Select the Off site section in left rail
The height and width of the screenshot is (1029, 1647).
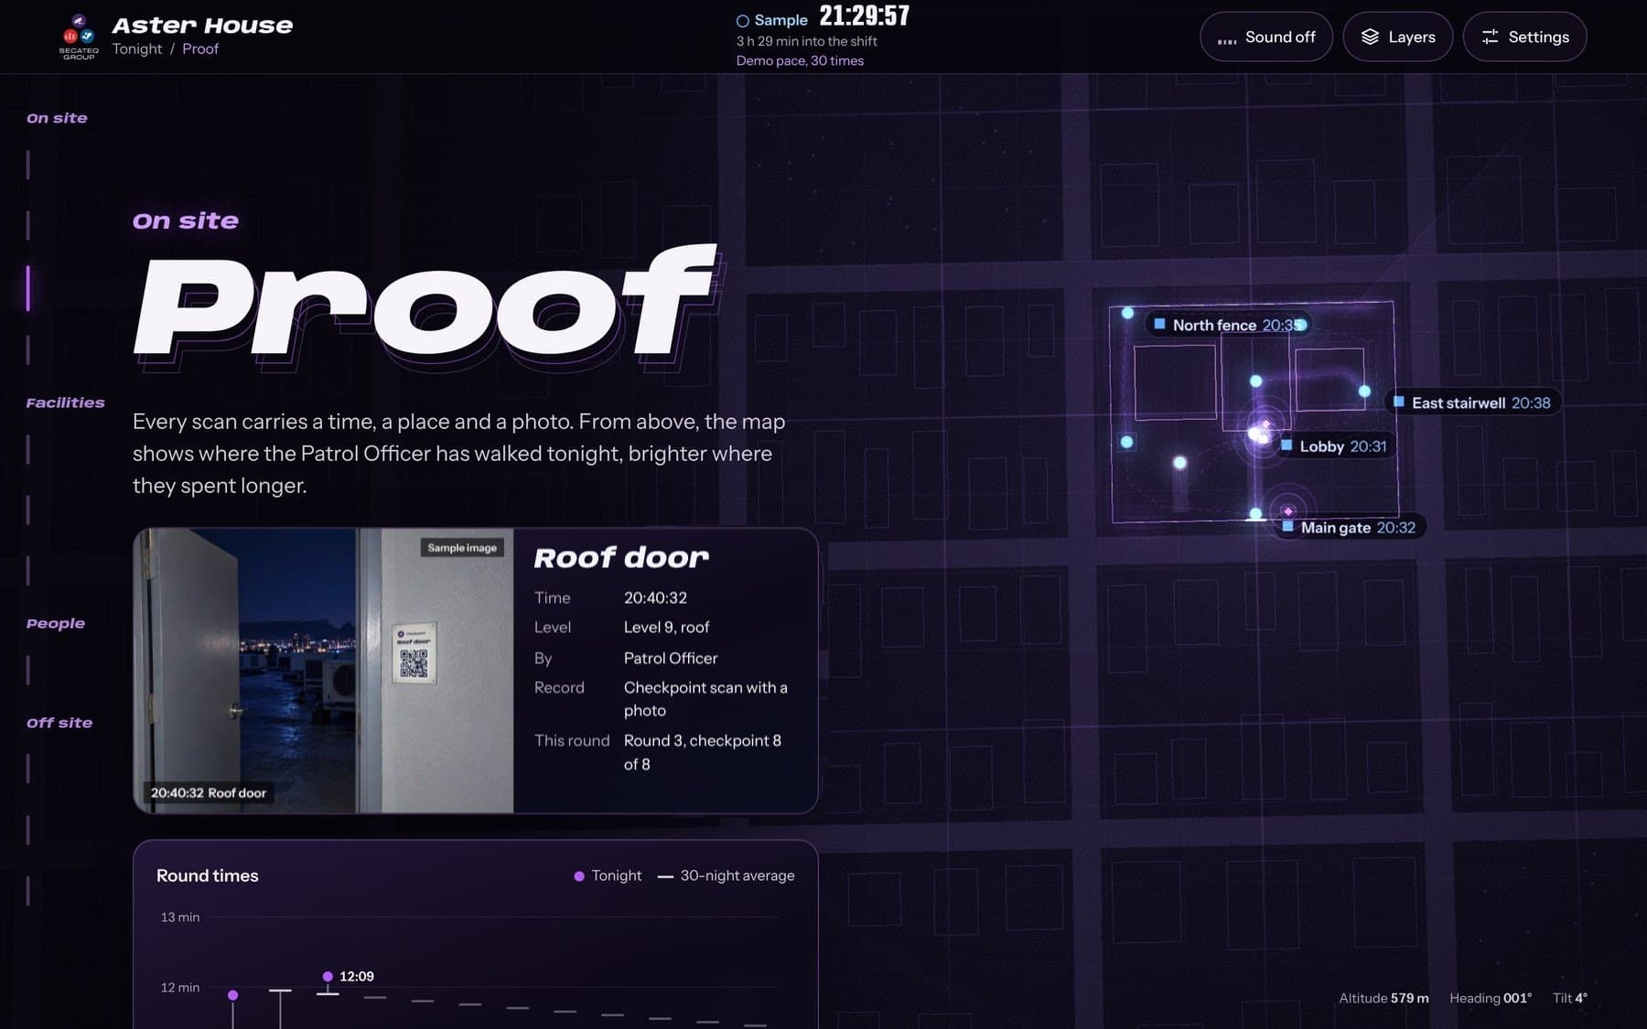(59, 723)
